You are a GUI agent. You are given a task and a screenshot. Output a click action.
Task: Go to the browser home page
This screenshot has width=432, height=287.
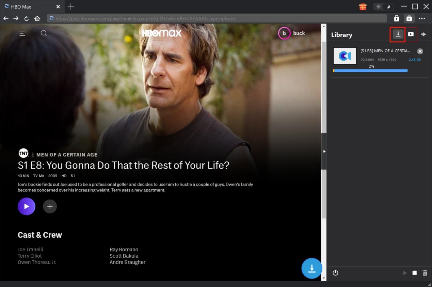(37, 18)
